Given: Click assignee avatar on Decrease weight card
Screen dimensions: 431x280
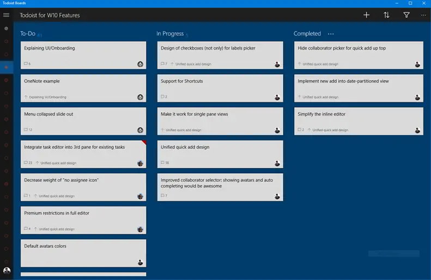Looking at the screenshot, I should coord(140,196).
